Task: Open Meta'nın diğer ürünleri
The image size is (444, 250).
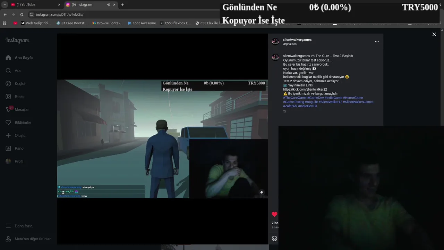Action: [28, 239]
